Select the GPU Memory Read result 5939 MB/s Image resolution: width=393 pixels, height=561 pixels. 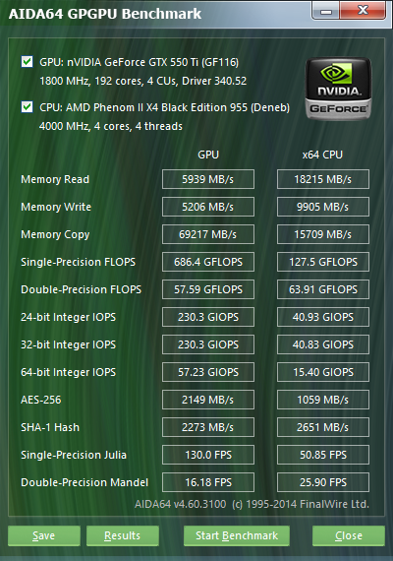pos(208,179)
